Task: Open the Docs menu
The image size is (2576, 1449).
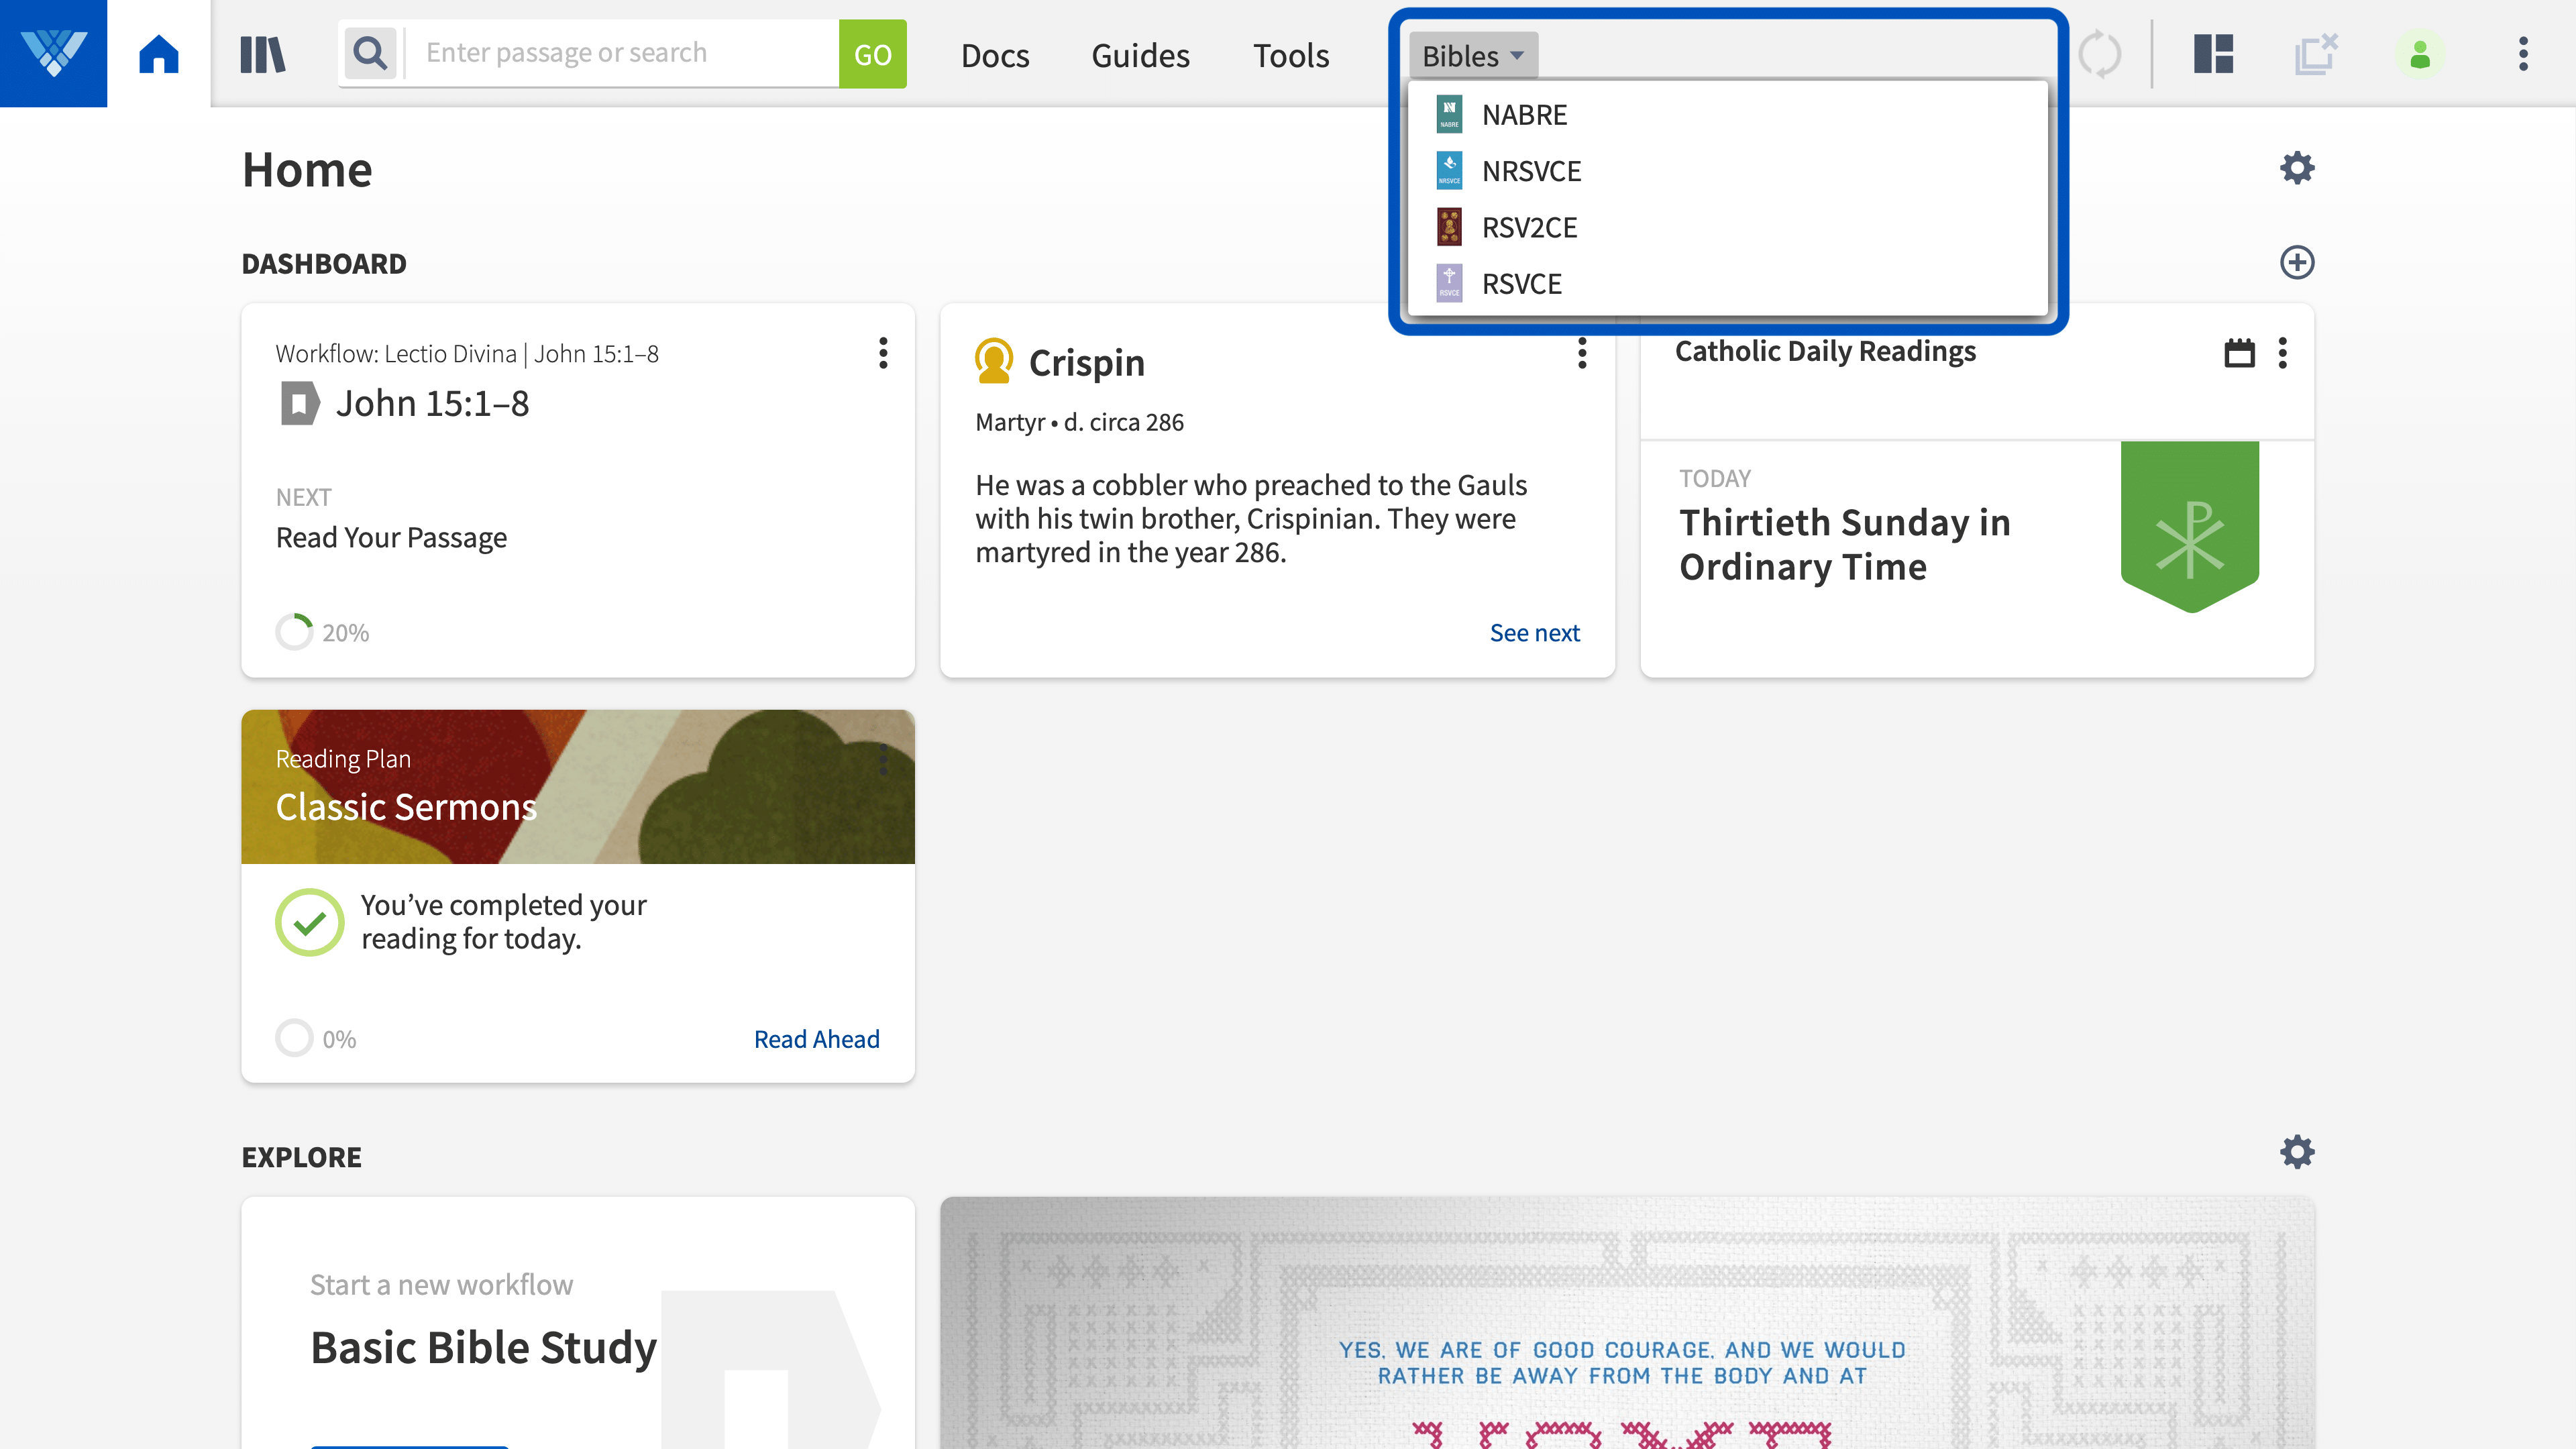Action: (x=994, y=55)
